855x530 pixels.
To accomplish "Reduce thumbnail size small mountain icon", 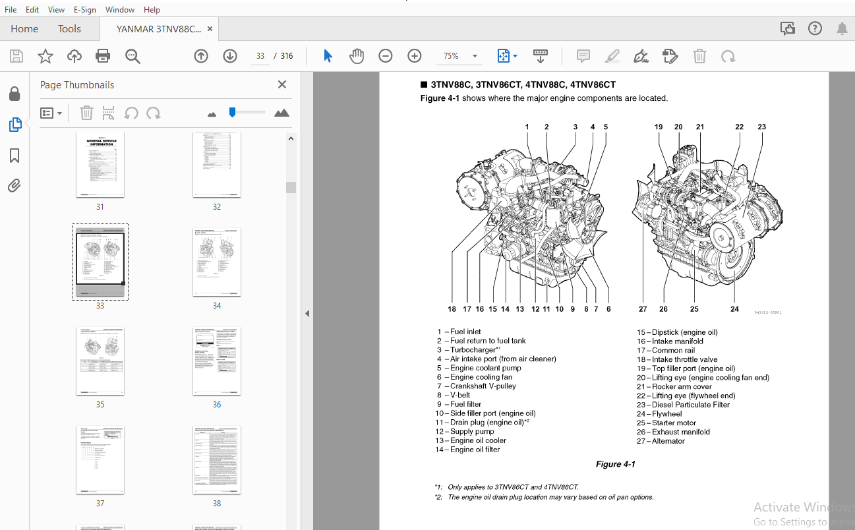I will 212,114.
